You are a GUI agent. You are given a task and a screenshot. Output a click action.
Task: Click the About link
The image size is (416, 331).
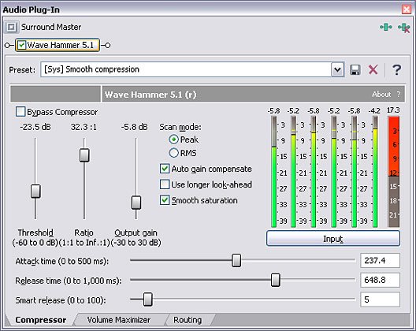(x=381, y=95)
